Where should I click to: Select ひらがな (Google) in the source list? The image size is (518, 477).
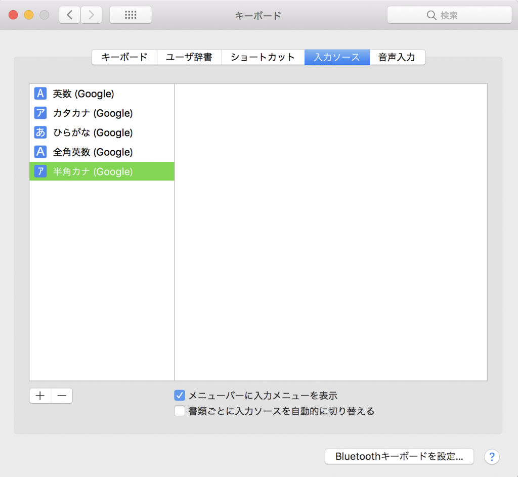coord(93,133)
